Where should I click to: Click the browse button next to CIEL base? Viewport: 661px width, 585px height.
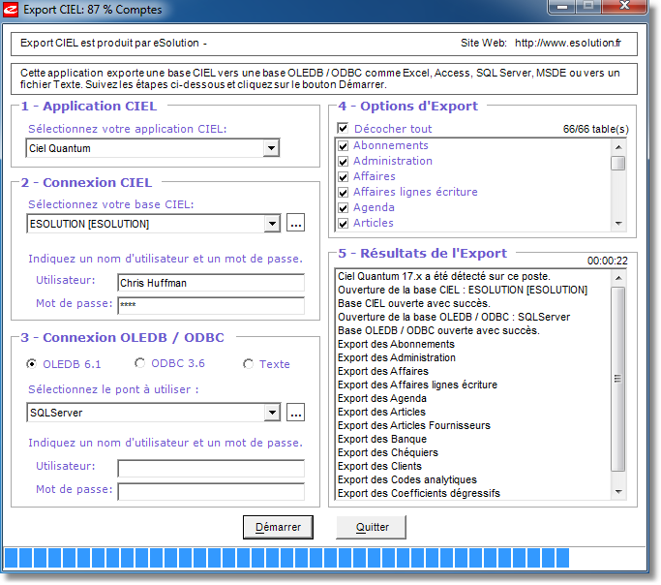click(295, 224)
